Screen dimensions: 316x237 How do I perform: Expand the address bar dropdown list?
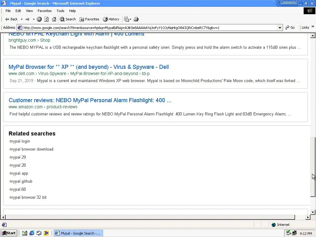pos(280,27)
